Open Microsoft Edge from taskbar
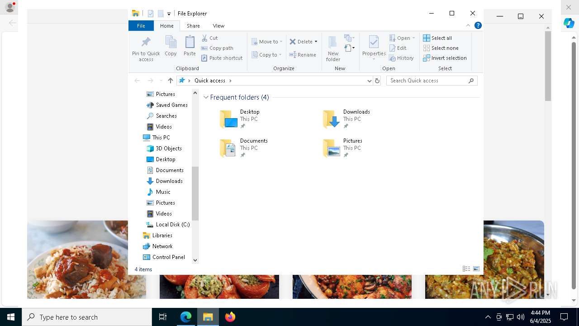Viewport: 579px width, 326px height. 186,317
